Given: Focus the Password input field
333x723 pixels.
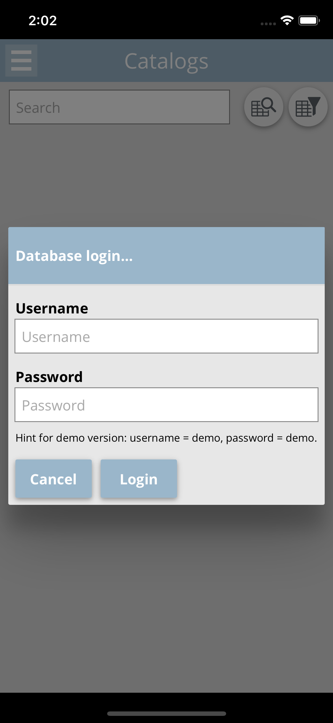Looking at the screenshot, I should tap(166, 405).
